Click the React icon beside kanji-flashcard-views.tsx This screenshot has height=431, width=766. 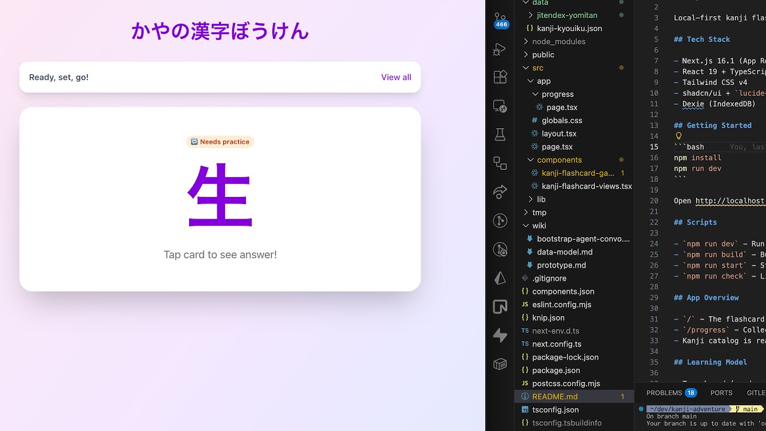click(x=534, y=186)
